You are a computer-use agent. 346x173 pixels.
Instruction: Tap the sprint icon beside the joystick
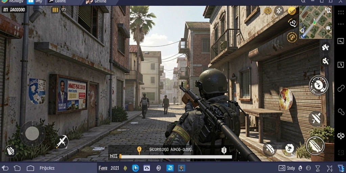click(61, 142)
